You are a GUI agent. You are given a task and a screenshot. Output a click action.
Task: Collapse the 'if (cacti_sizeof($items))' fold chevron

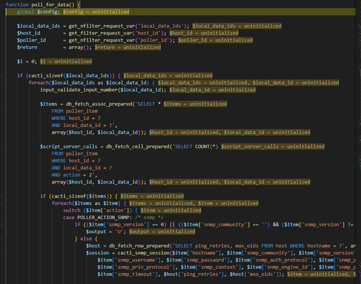coord(2,196)
